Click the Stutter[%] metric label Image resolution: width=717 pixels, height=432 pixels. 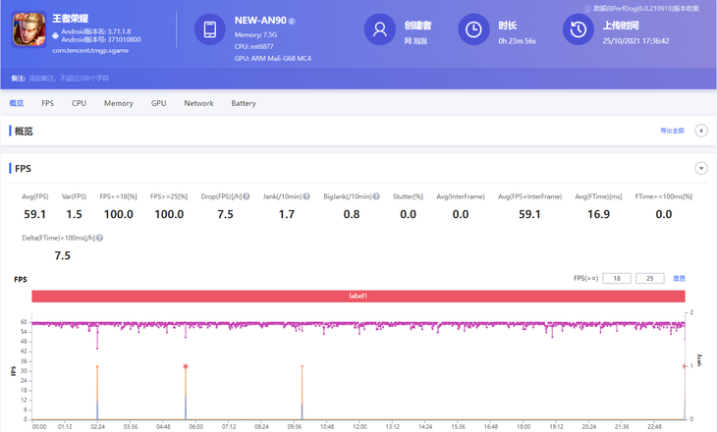(x=408, y=196)
